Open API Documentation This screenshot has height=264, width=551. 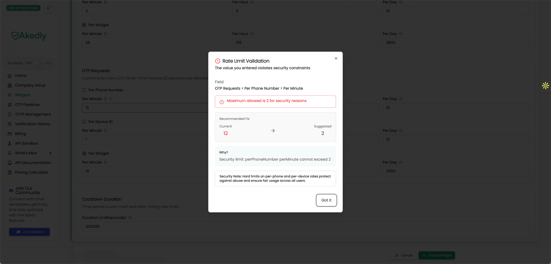pyautogui.click(x=33, y=163)
